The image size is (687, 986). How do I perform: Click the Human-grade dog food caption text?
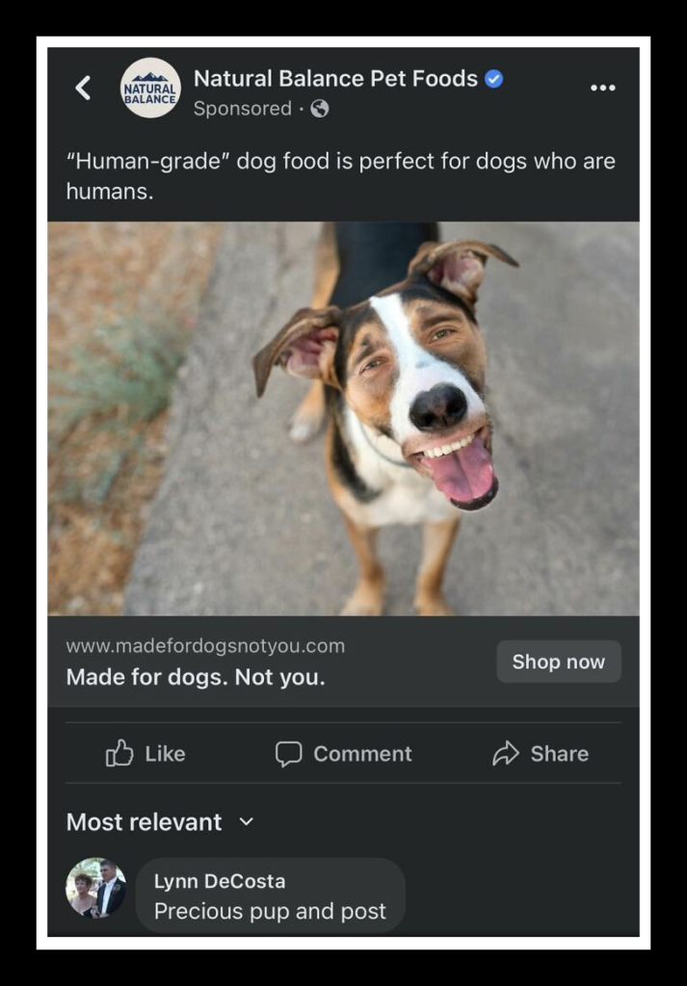pos(341,176)
